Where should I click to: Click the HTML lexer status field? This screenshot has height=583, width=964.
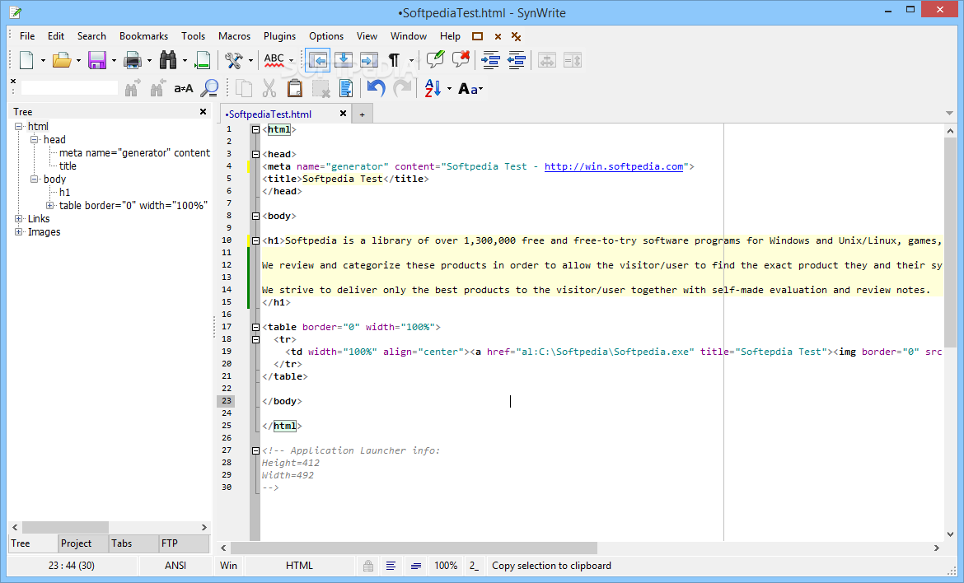click(299, 566)
